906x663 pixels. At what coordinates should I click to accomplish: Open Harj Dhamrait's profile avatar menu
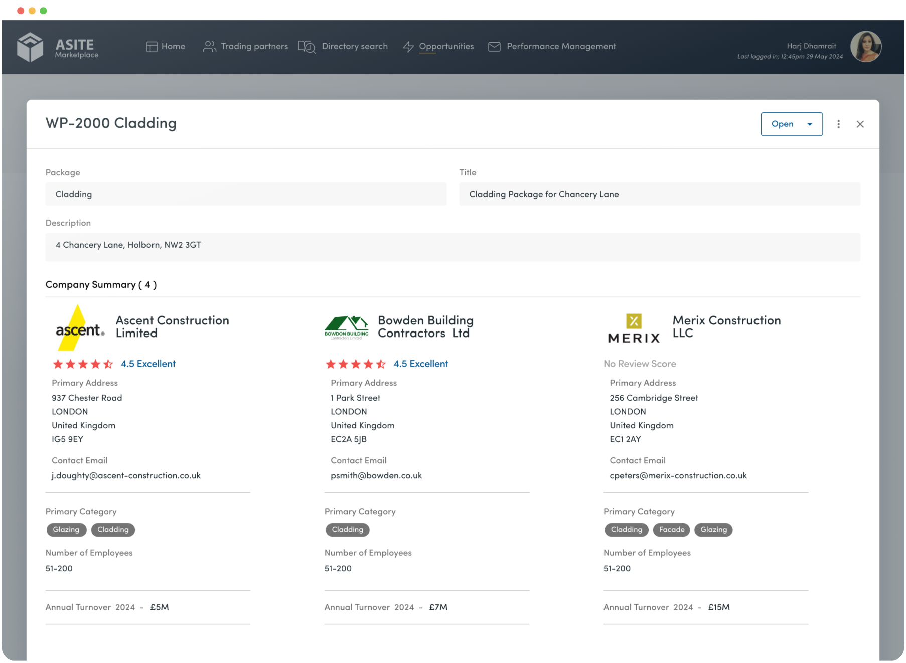[x=866, y=47]
